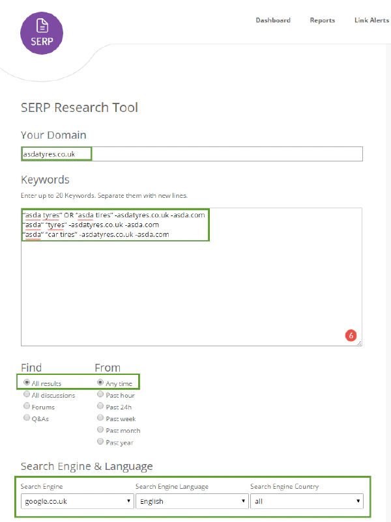Open the Dashboard menu item
The width and height of the screenshot is (391, 522).
273,20
